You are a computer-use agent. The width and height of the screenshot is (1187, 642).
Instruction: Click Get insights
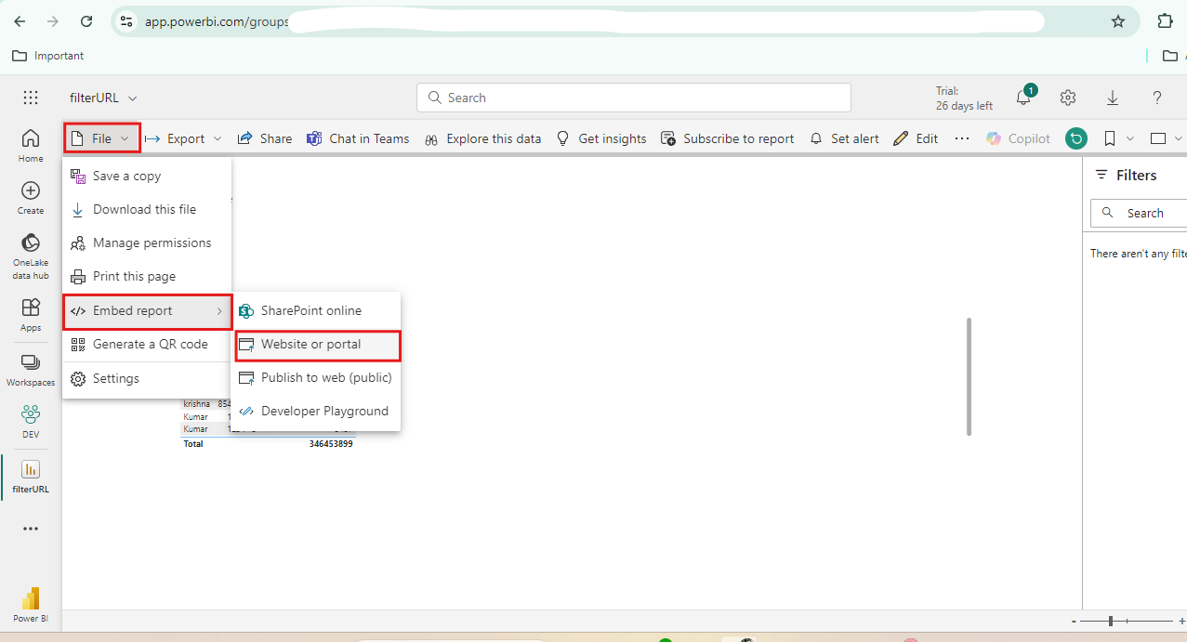601,138
